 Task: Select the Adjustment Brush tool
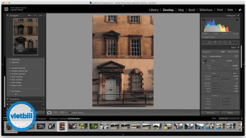click(234, 43)
